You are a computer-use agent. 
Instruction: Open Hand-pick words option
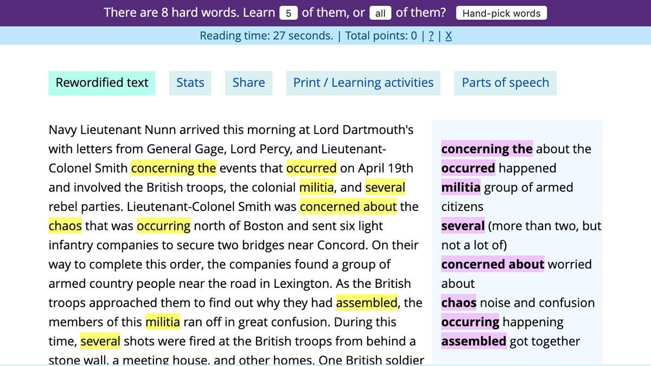[x=501, y=13]
